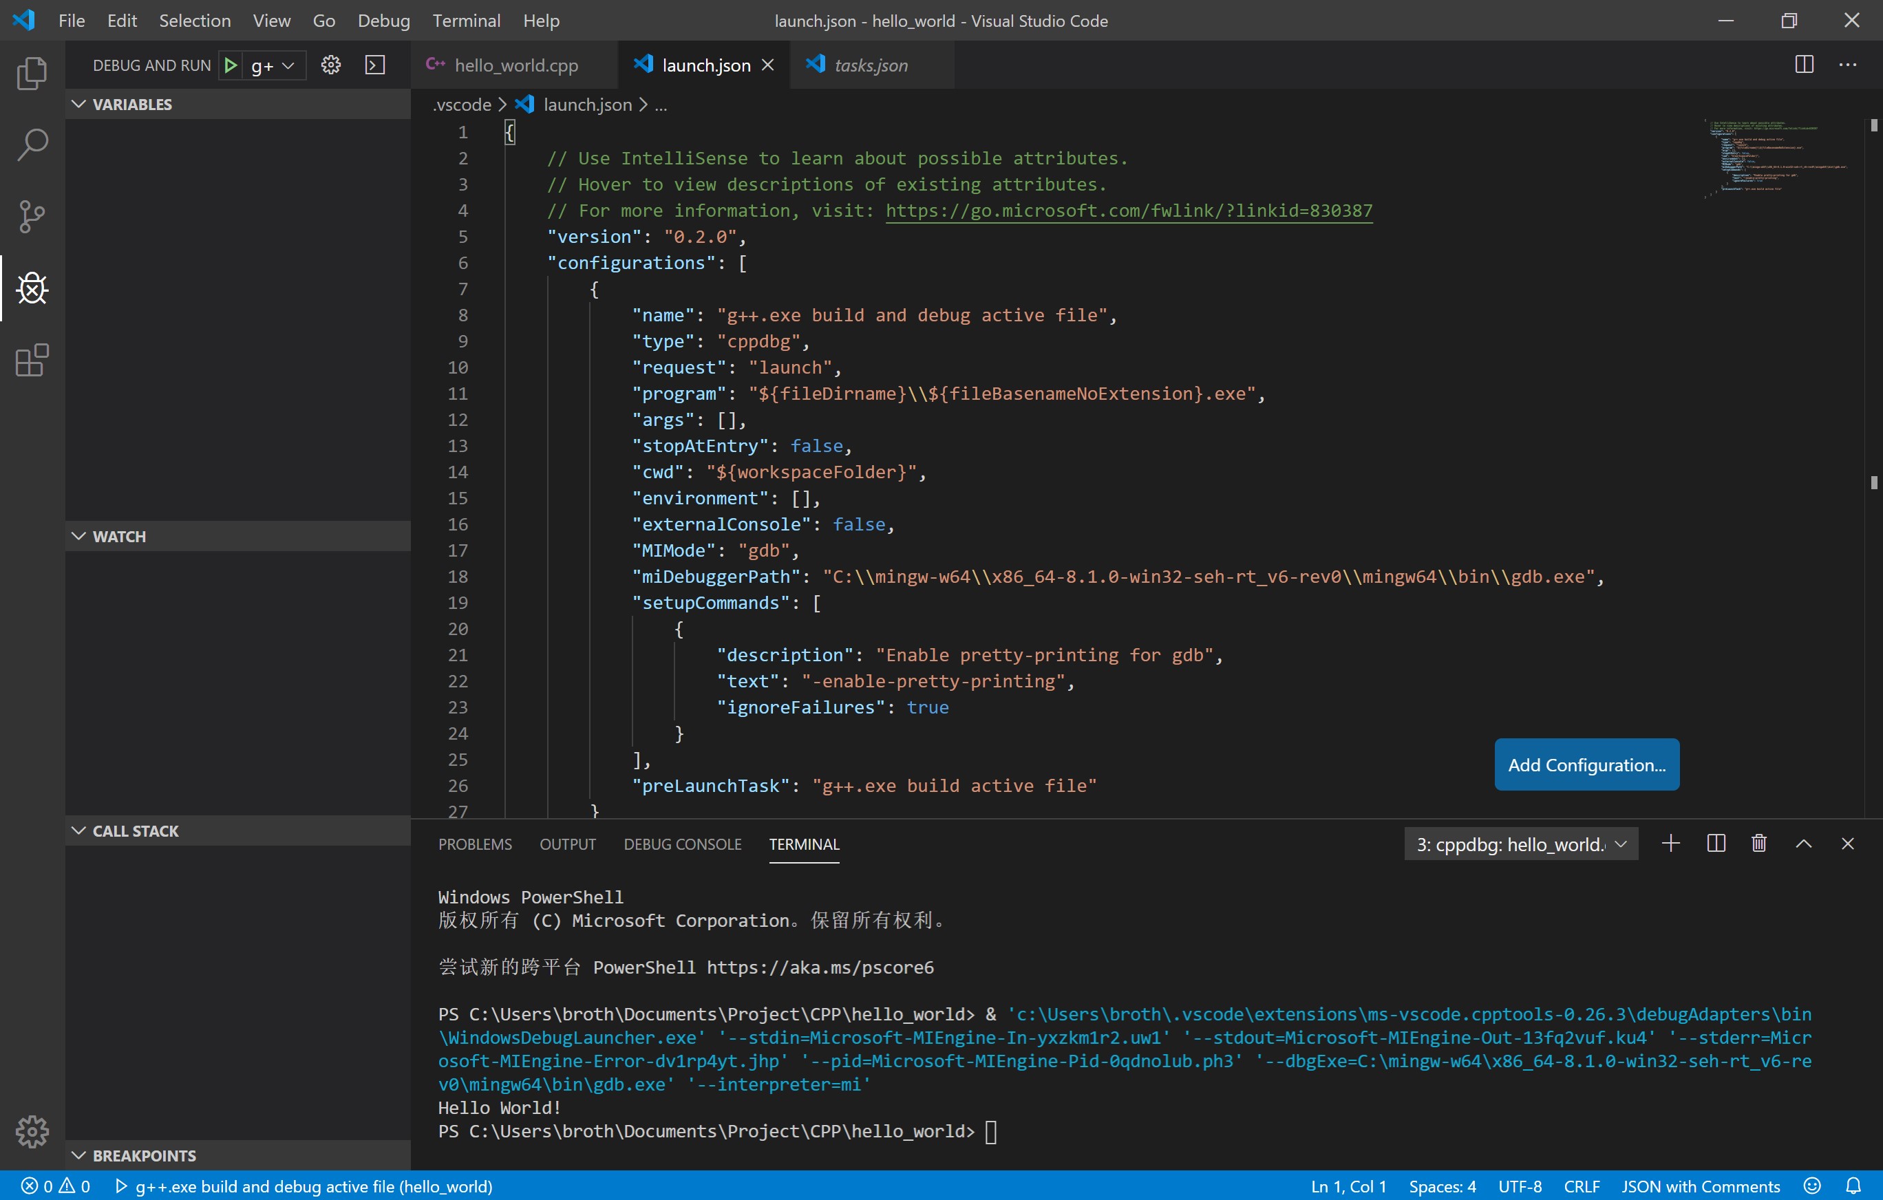Split the editor right
Screen dimensions: 1883x1200
point(1804,65)
